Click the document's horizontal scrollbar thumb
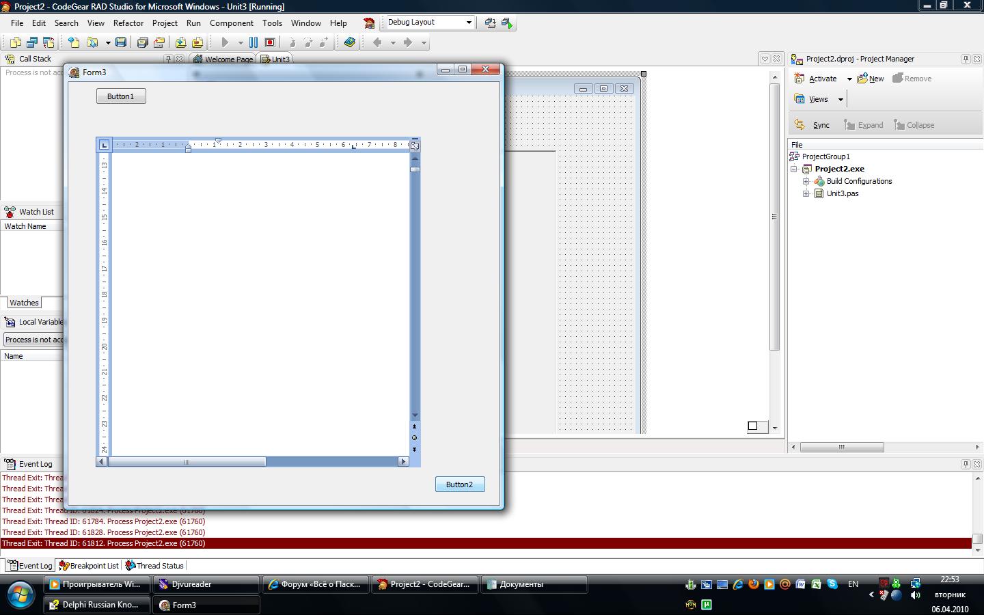Screen dimensions: 984x615 pyautogui.click(x=187, y=462)
